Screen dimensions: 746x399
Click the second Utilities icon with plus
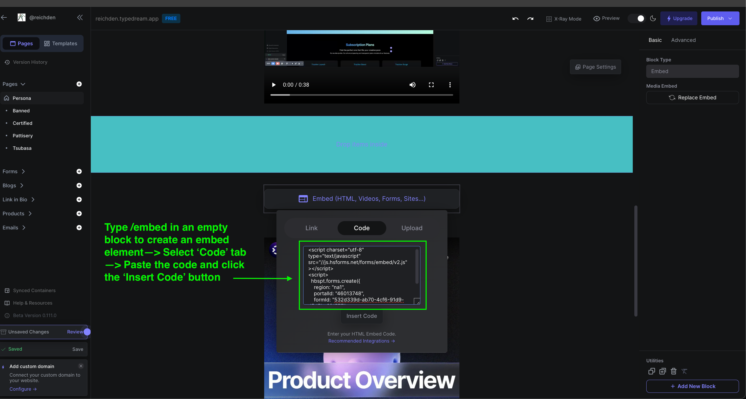click(663, 371)
